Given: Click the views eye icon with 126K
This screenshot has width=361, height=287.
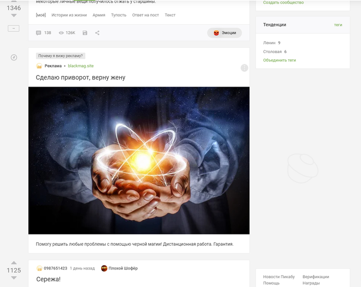Looking at the screenshot, I should tap(61, 33).
